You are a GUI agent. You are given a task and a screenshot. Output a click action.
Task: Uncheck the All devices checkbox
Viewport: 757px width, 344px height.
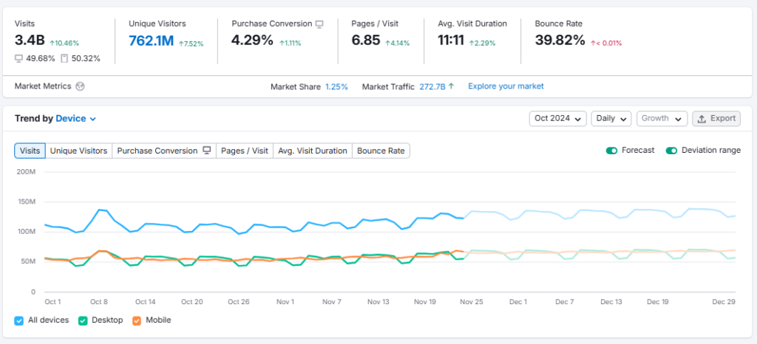tap(19, 320)
